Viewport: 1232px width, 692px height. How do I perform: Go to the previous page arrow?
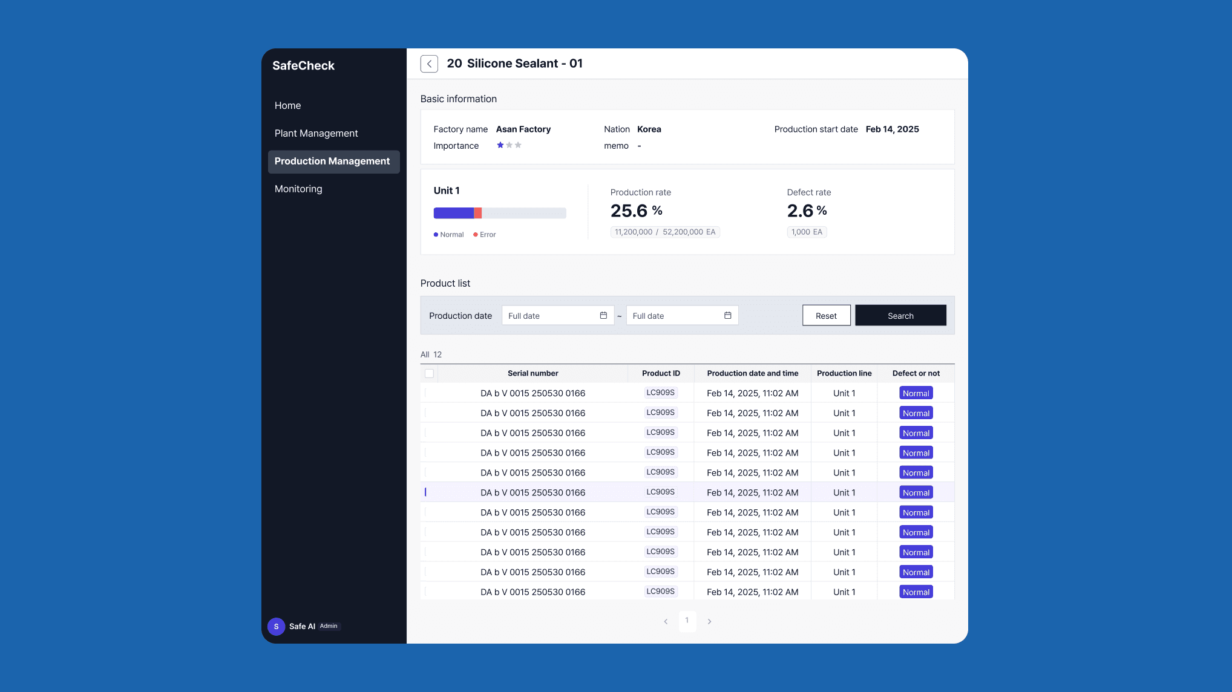[666, 621]
